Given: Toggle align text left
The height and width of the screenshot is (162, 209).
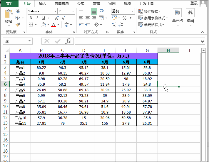Looking at the screenshot, I should 81,18.
